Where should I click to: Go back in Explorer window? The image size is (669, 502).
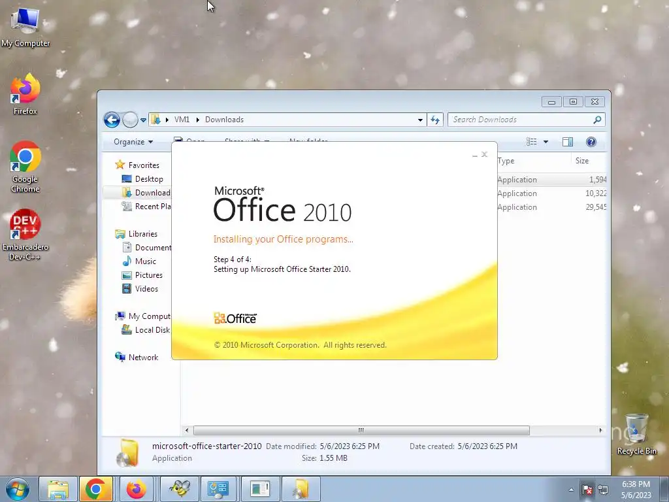tap(112, 120)
